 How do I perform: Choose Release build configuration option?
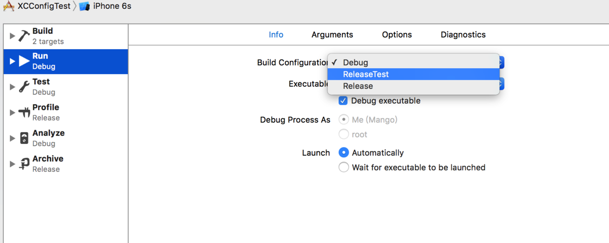pyautogui.click(x=358, y=86)
